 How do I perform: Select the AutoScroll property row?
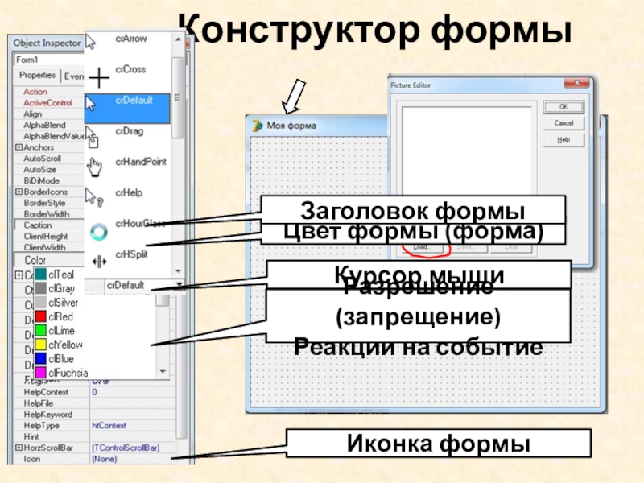(49, 158)
